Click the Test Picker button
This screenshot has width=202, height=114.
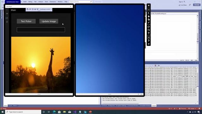point(26,21)
